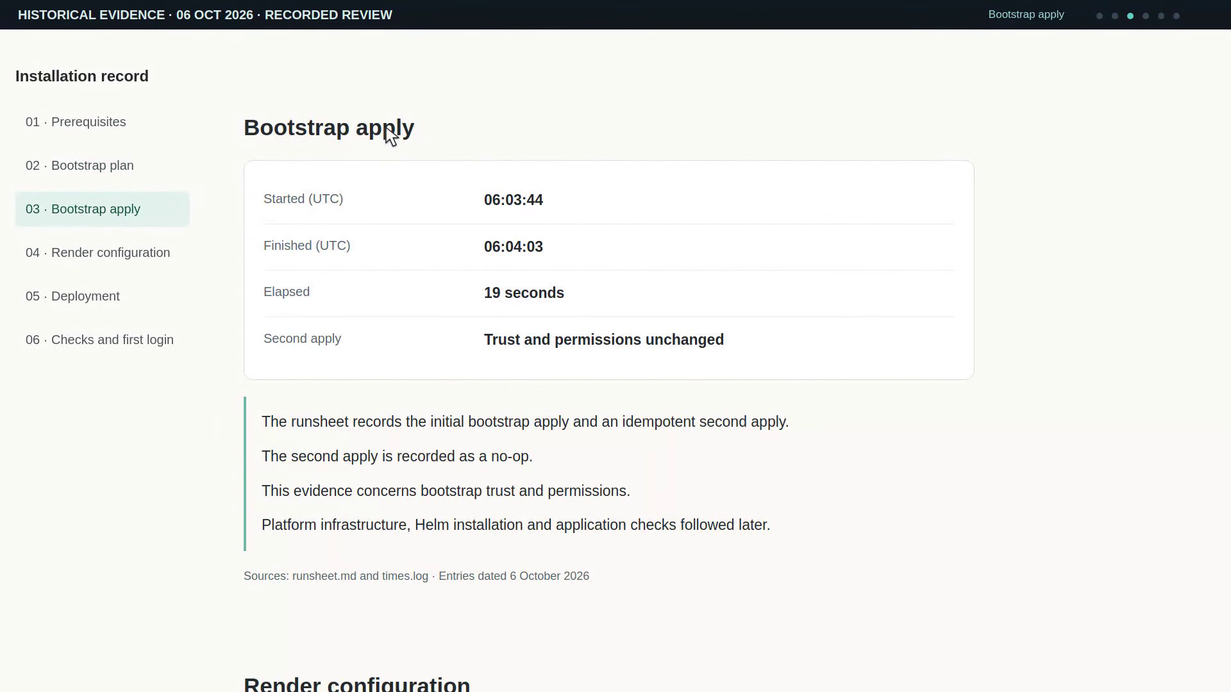The height and width of the screenshot is (692, 1231).
Task: Open 05 · Deployment in sidebar
Action: pyautogui.click(x=103, y=296)
